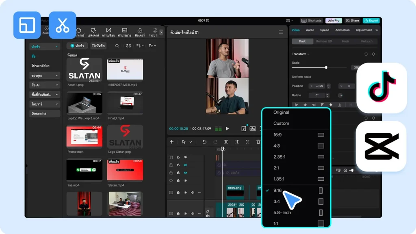Show more tool categories arrow in top toolbar
This screenshot has width=416, height=234.
click(161, 32)
